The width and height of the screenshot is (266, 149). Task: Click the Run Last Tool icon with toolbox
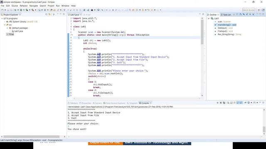[x=32, y=10]
